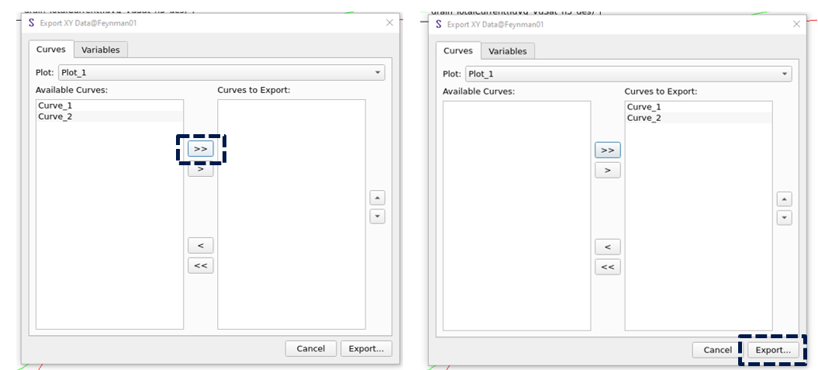Click Export... button in right dialog
The height and width of the screenshot is (370, 818).
[x=773, y=350]
